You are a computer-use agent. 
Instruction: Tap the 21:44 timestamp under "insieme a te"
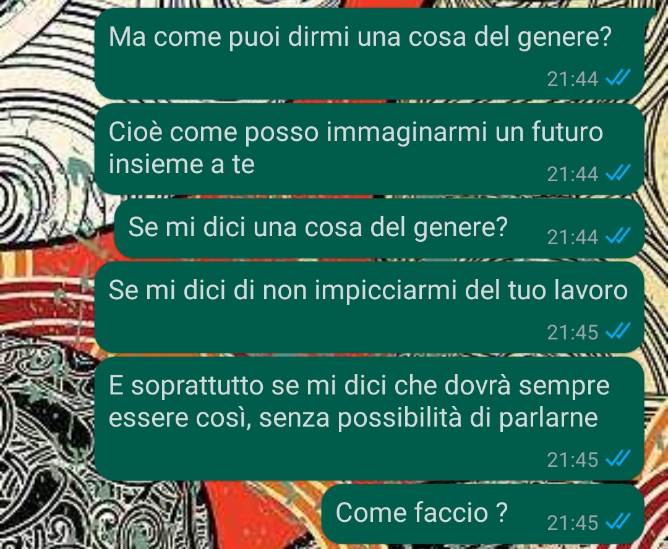point(573,174)
